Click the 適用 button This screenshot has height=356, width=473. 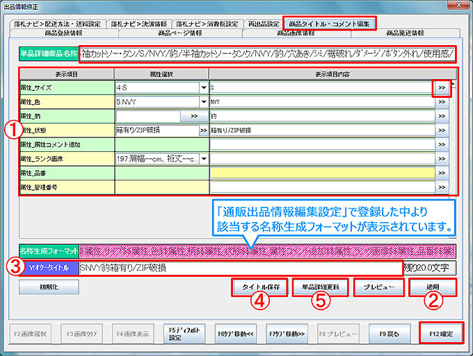click(433, 287)
